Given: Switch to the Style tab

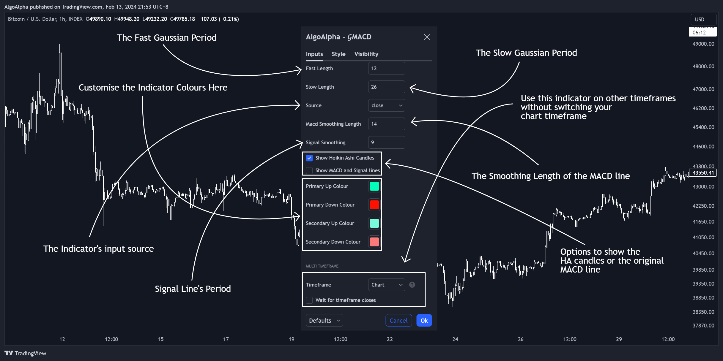Looking at the screenshot, I should coord(338,54).
